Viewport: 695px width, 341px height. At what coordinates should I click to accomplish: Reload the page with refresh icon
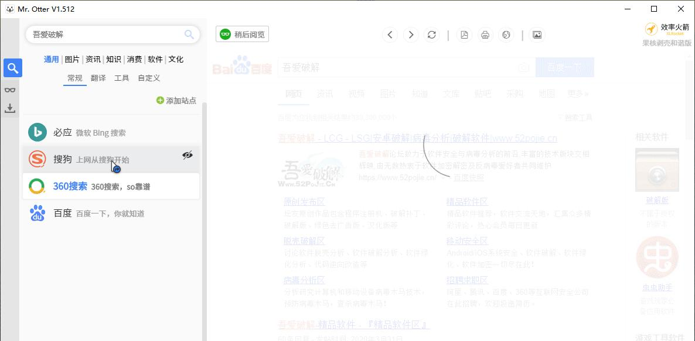click(x=432, y=35)
